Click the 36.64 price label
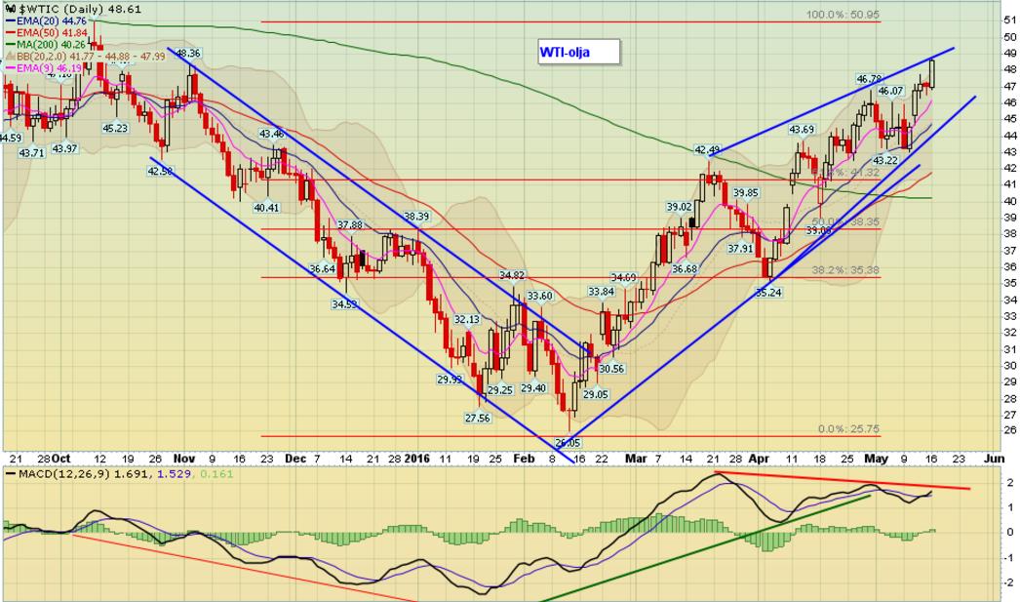This screenshot has height=602, width=1020. (x=322, y=268)
